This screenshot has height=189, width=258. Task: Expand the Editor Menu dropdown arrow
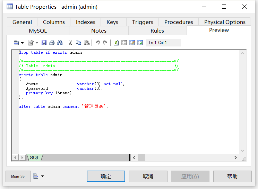(22, 43)
